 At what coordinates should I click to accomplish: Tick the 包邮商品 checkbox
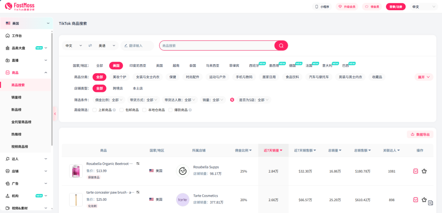(x=122, y=110)
